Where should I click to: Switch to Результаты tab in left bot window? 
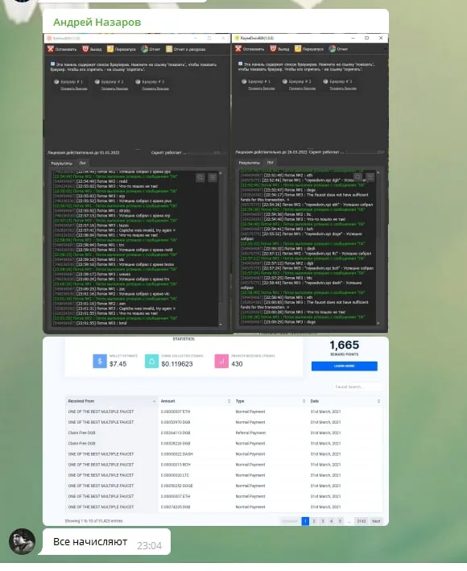61,163
